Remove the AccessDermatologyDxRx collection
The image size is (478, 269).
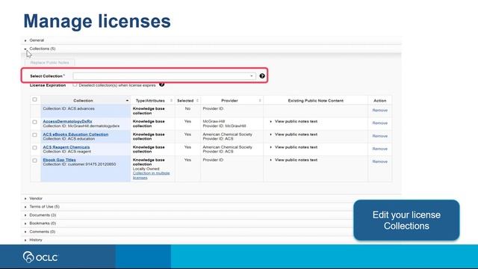[x=380, y=123]
